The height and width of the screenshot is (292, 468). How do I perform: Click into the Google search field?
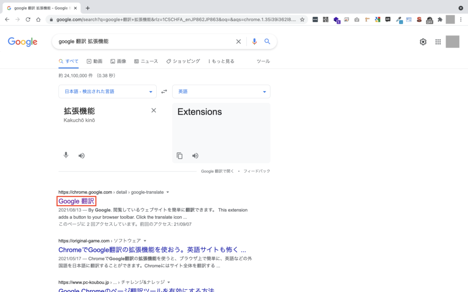[145, 42]
